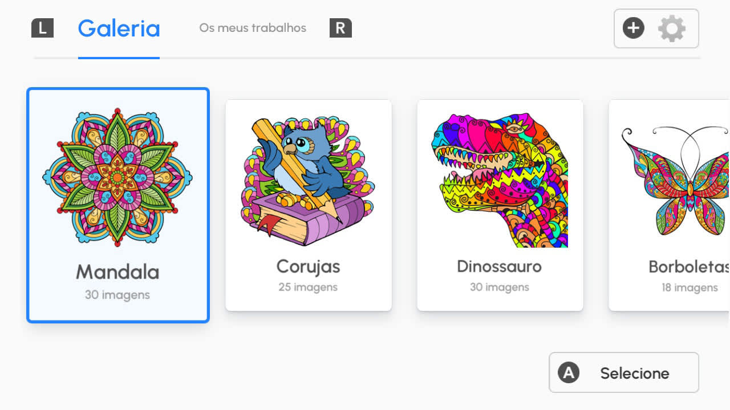The image size is (730, 410).
Task: Click the Mandala title text
Action: [117, 272]
